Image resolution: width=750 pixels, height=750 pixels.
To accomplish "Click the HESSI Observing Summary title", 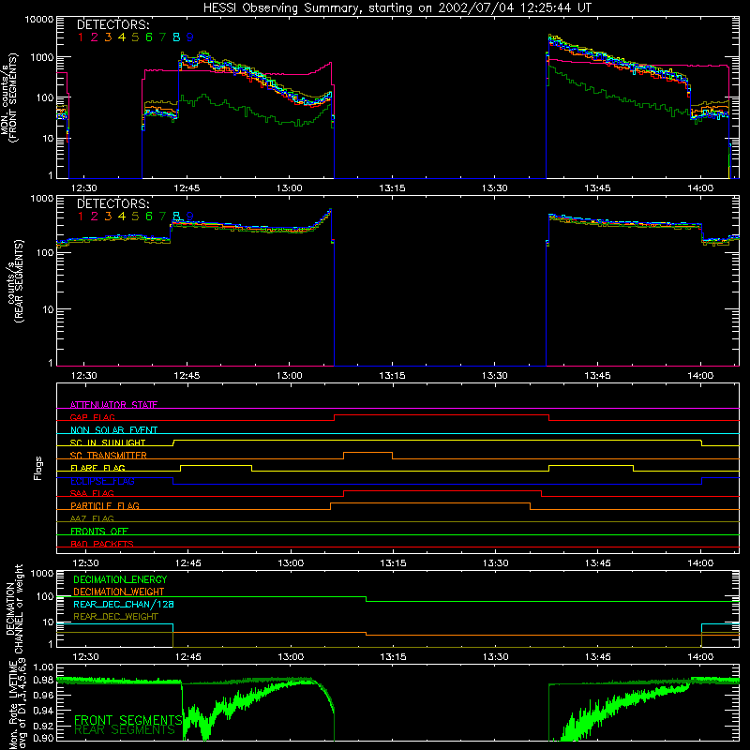I will [x=397, y=7].
